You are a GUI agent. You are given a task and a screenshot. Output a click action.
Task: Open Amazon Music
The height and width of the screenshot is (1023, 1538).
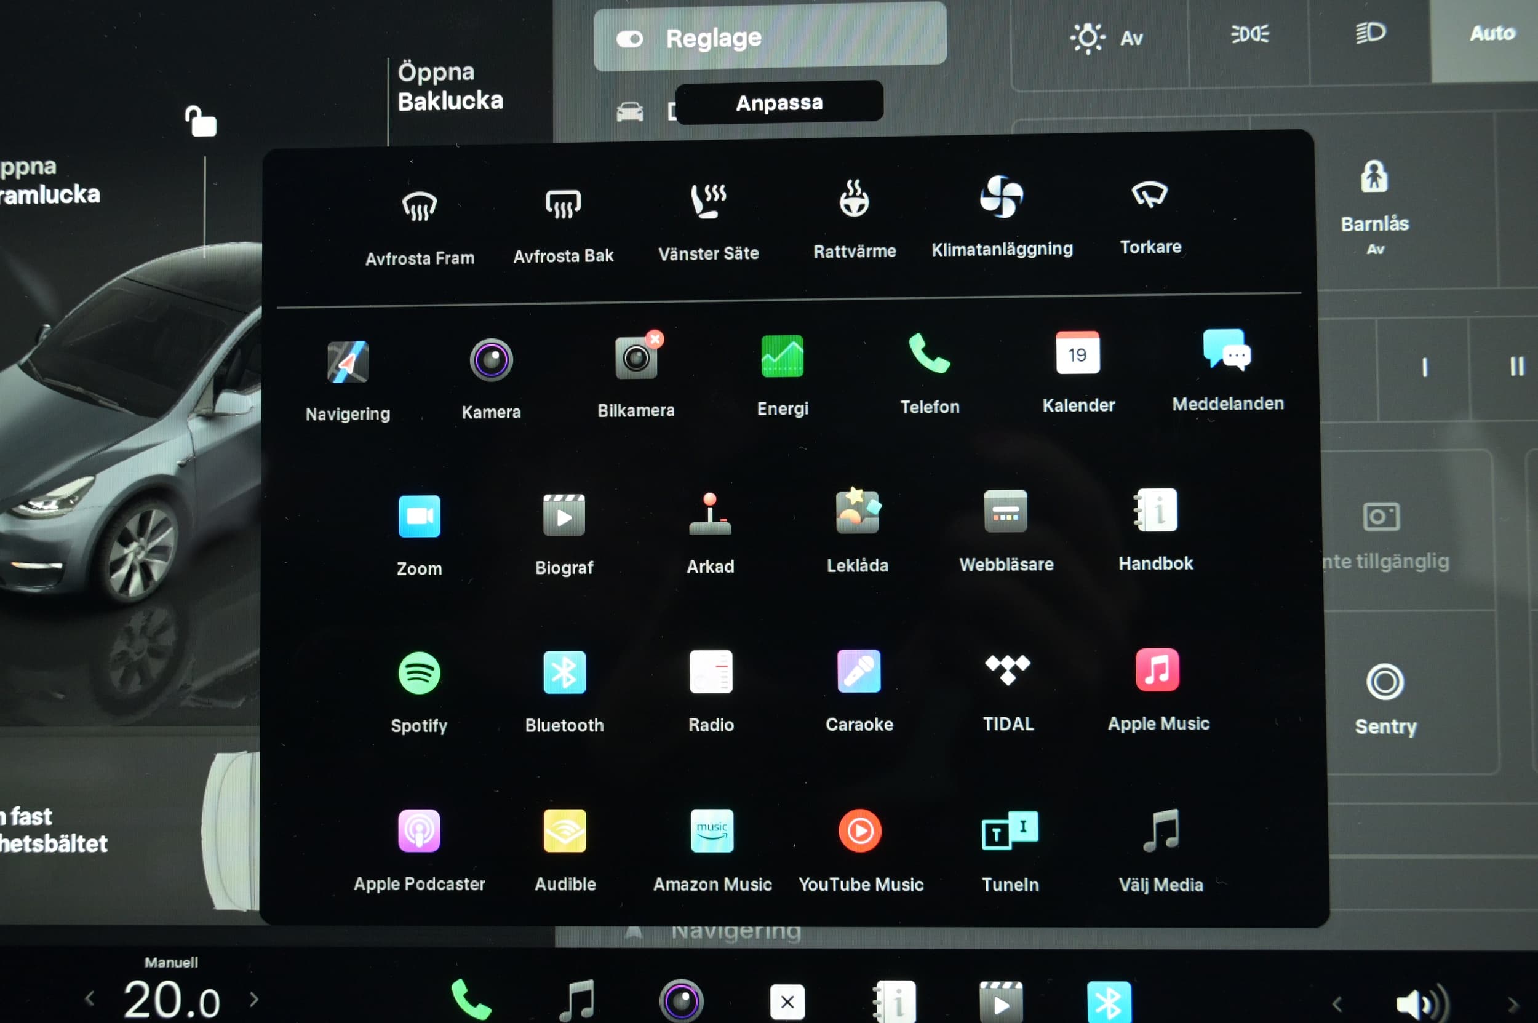pos(712,851)
